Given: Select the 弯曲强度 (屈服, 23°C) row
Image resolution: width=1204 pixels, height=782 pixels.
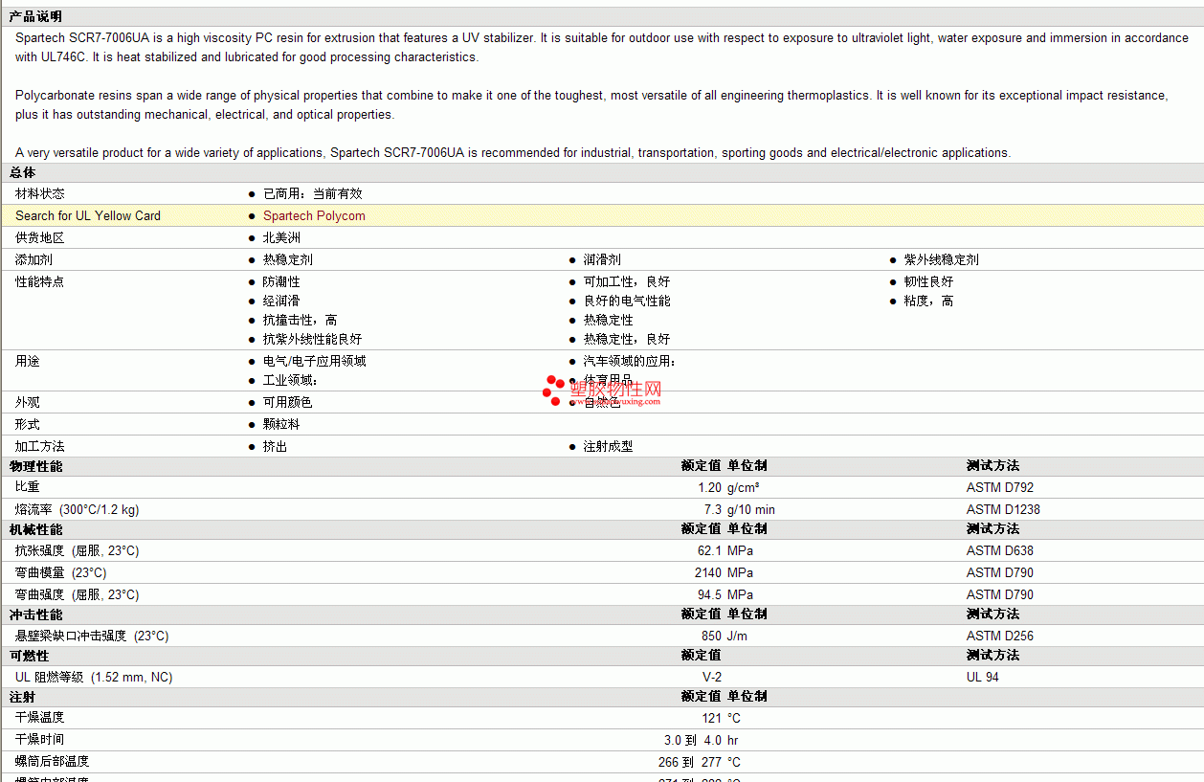Looking at the screenshot, I should pos(602,594).
